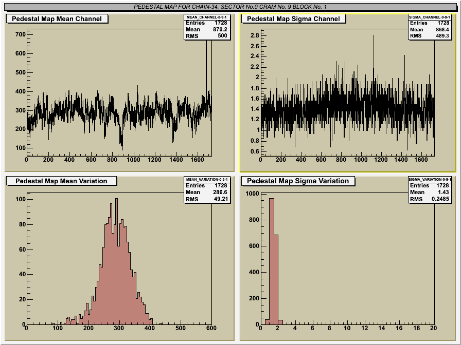The width and height of the screenshot is (461, 345).
Task: Select the Pedestal Map Sigma Channel title
Action: [x=293, y=19]
